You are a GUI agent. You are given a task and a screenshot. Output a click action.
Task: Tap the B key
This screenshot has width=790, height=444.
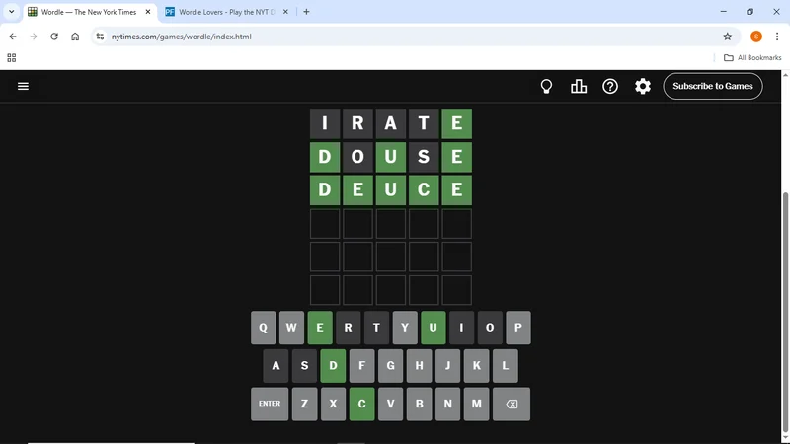pyautogui.click(x=419, y=404)
